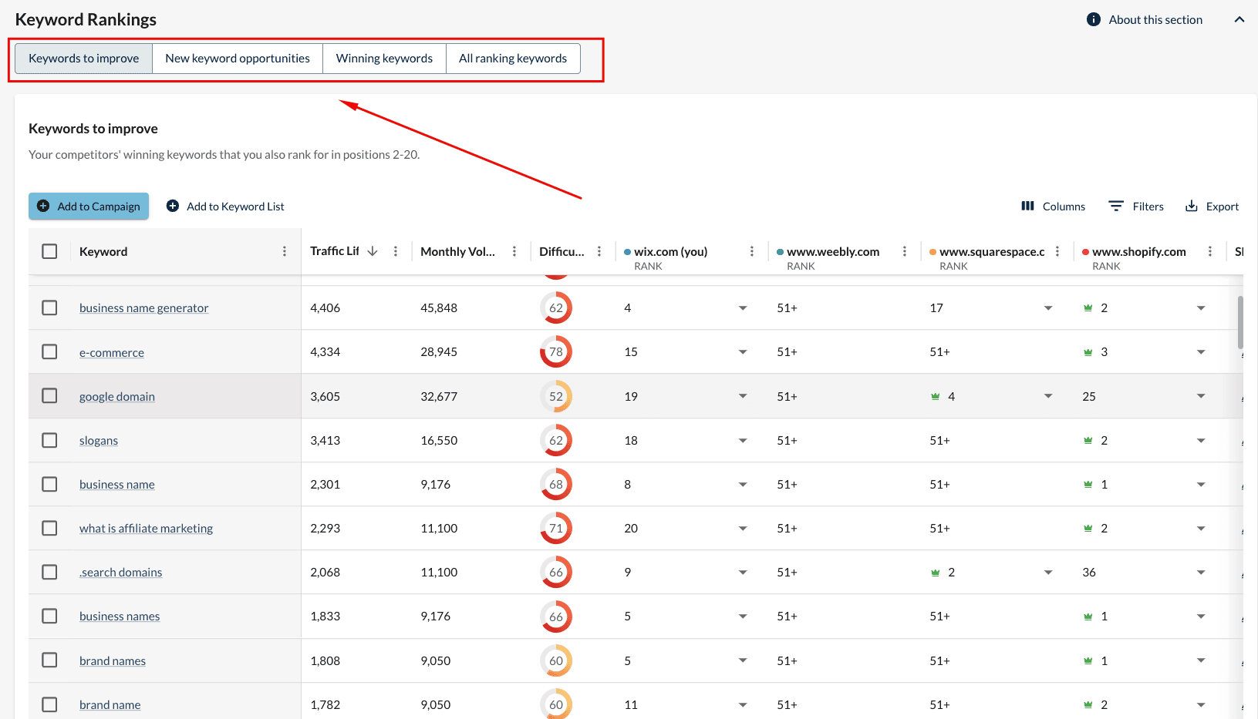This screenshot has height=719, width=1258.
Task: Open the what is affiliate marketing keyword link
Action: [x=146, y=529]
